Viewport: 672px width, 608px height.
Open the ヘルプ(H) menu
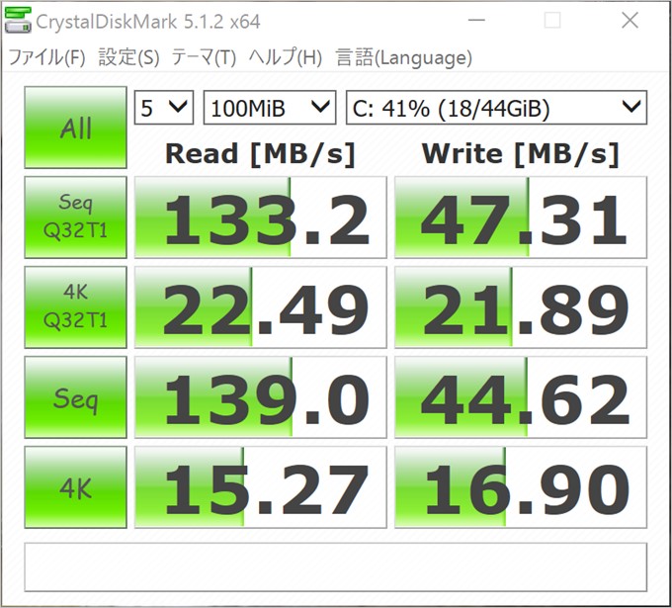click(286, 57)
